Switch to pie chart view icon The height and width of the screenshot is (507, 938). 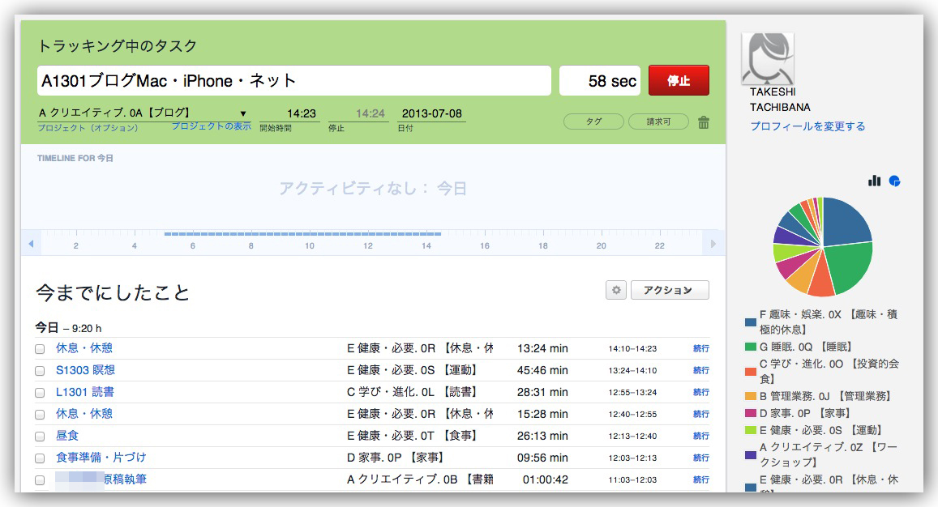tap(895, 181)
